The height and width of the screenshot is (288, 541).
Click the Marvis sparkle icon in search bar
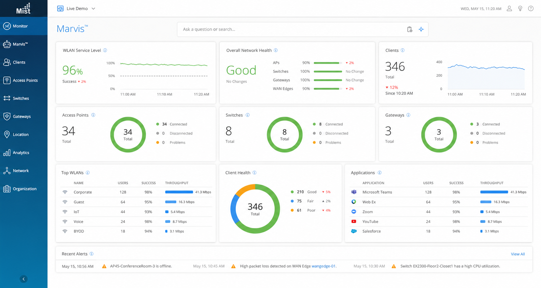tap(421, 29)
